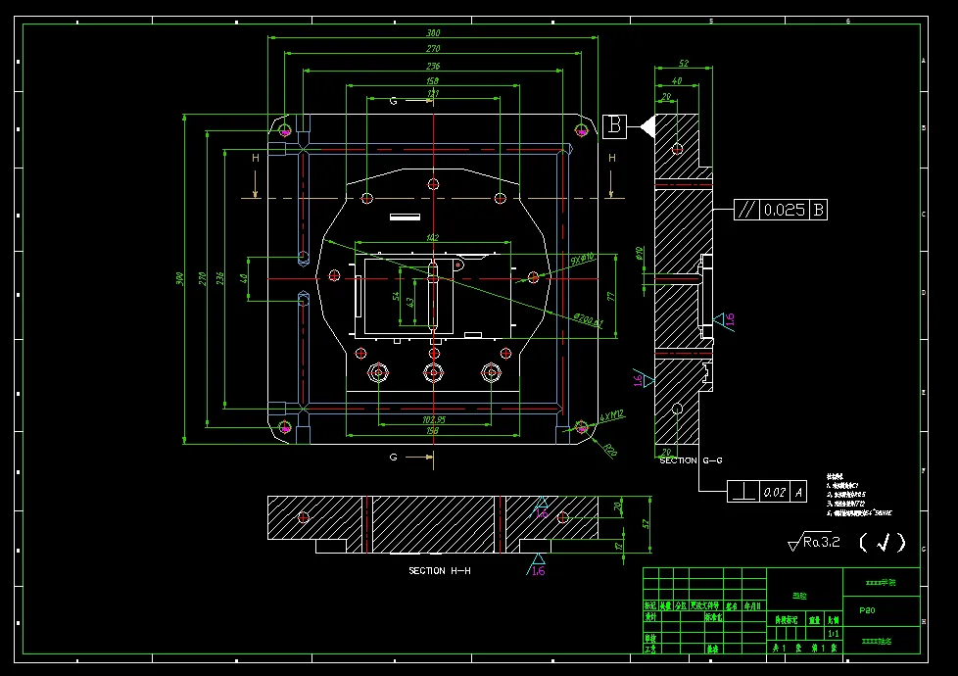Click the 77 vertical dimension text
The height and width of the screenshot is (676, 958).
tap(610, 297)
